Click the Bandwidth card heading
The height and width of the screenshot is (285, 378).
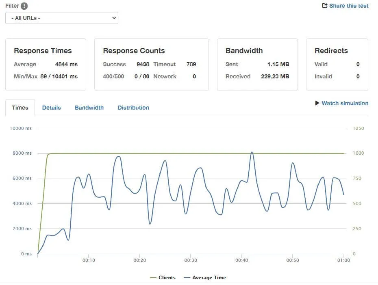244,51
